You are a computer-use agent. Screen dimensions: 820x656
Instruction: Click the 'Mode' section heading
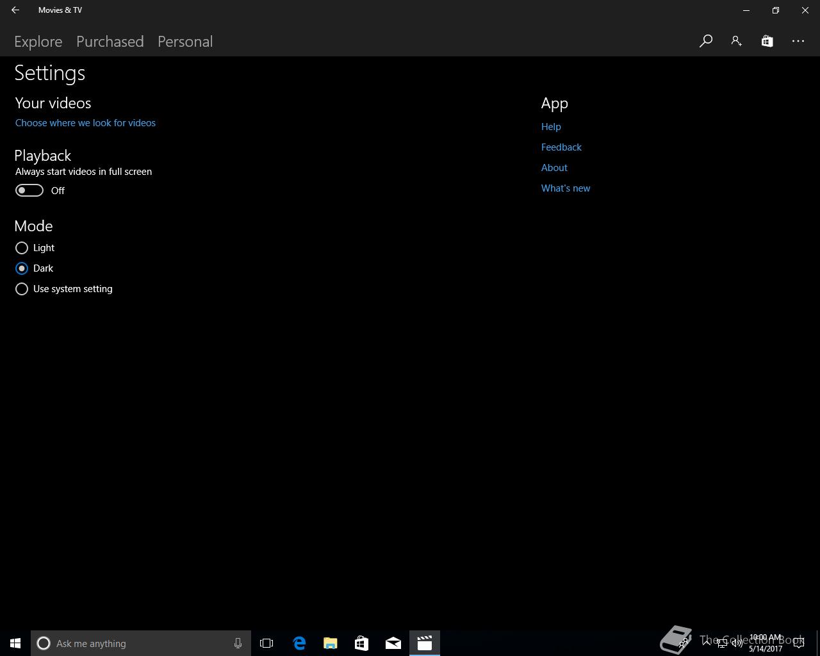33,226
